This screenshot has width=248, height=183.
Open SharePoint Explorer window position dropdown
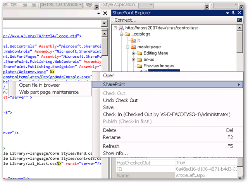point(227,13)
